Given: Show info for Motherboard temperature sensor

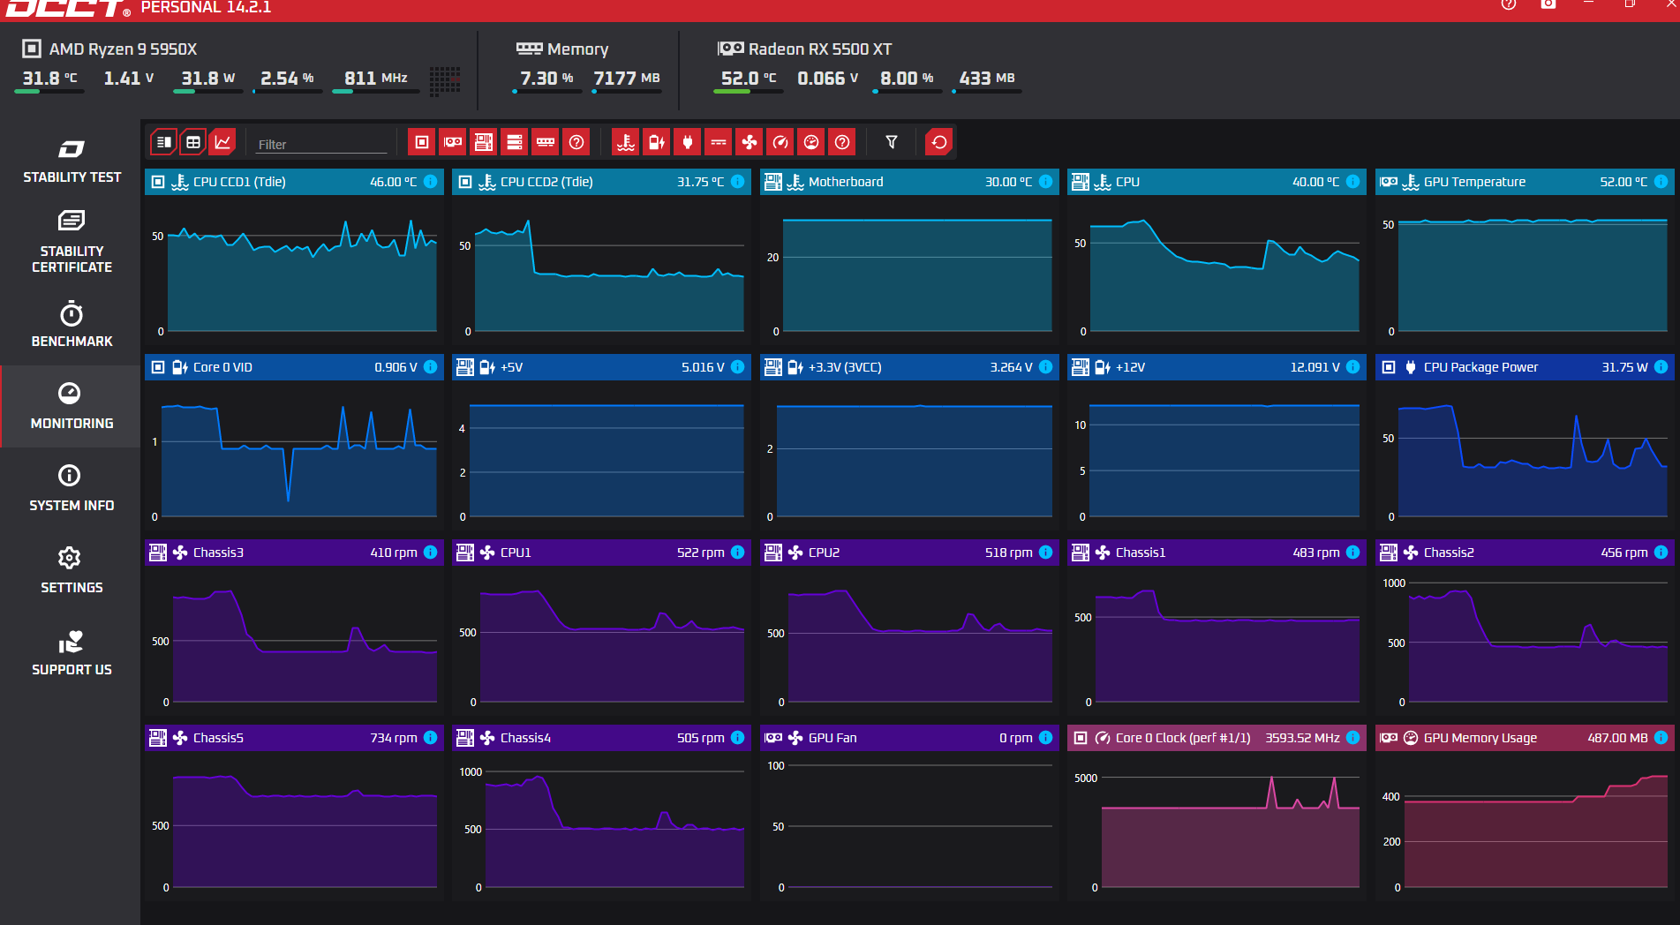Looking at the screenshot, I should click(1046, 182).
